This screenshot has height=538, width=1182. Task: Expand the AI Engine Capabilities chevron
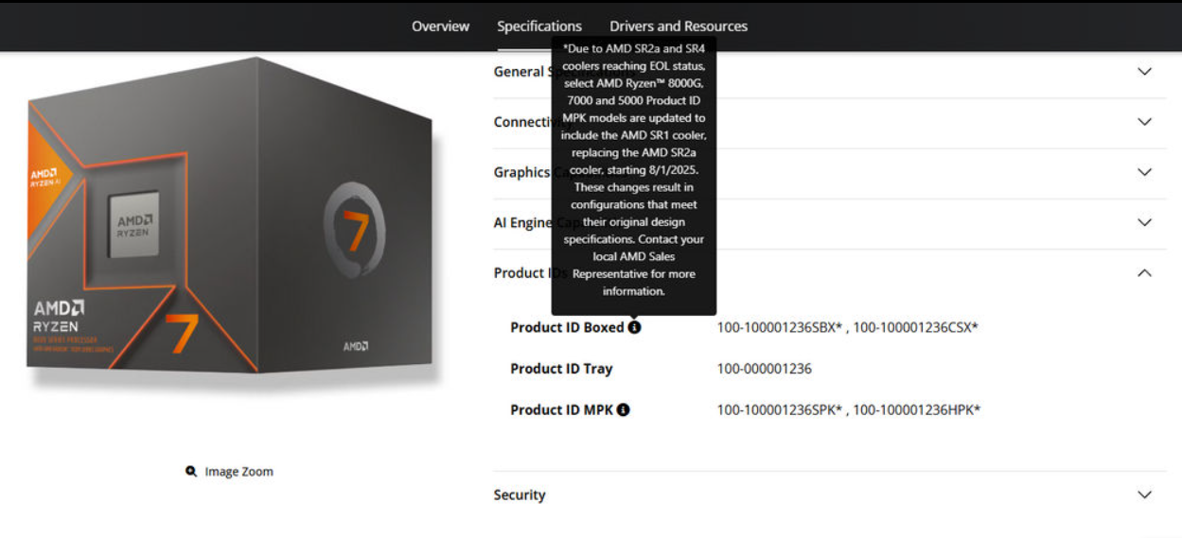pyautogui.click(x=1144, y=222)
